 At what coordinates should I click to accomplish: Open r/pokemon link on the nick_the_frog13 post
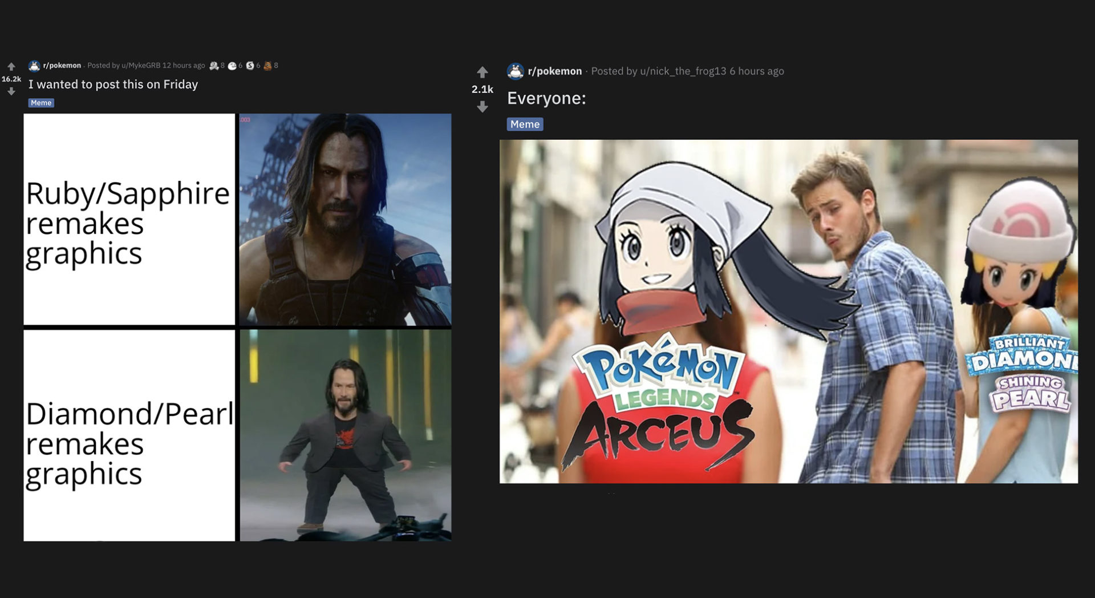click(x=555, y=71)
